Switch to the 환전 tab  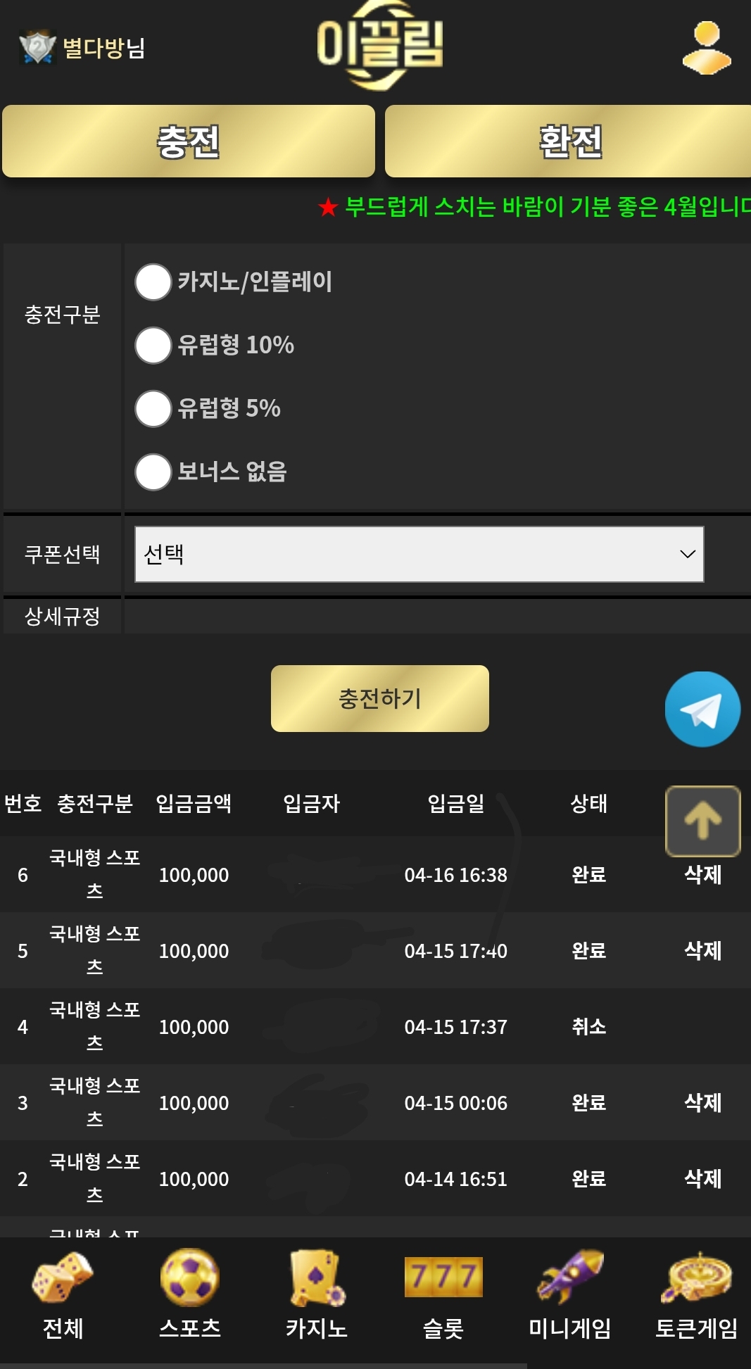(569, 141)
